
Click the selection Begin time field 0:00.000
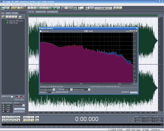pos(139,119)
